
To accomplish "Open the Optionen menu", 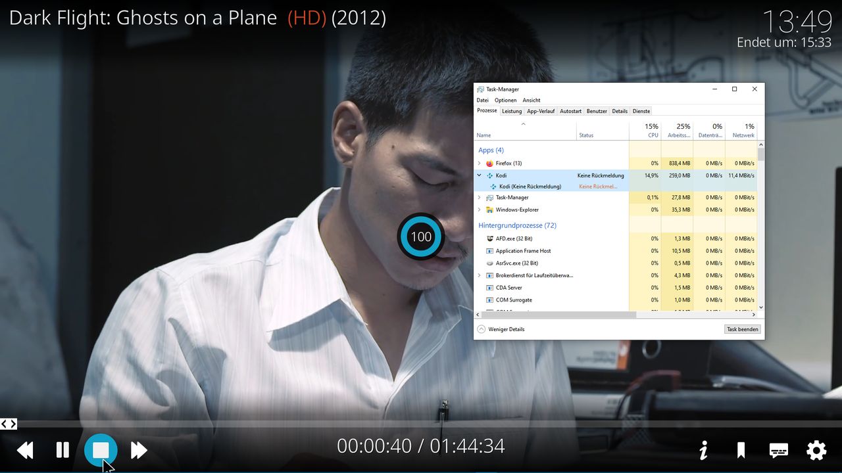I will pos(505,101).
